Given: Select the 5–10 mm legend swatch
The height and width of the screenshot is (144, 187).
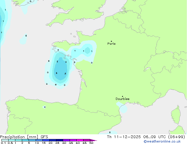Looking at the screenshot, I should tap(32, 140).
